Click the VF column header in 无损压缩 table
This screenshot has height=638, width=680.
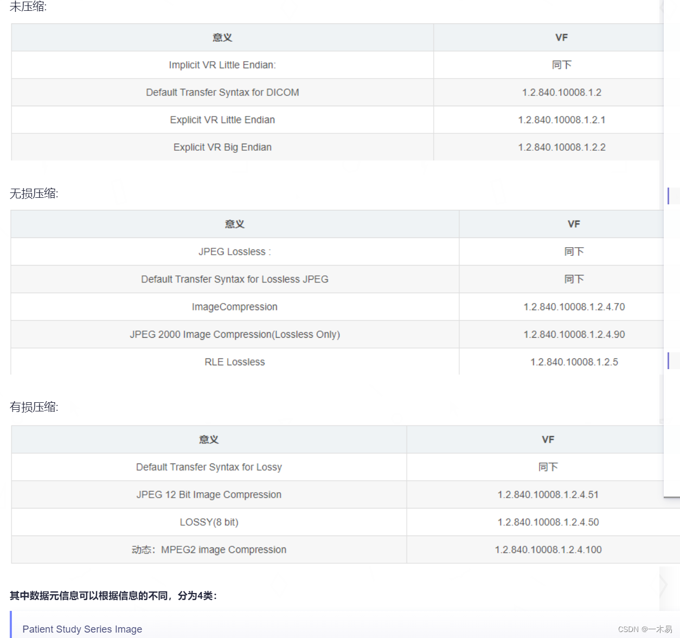[574, 224]
